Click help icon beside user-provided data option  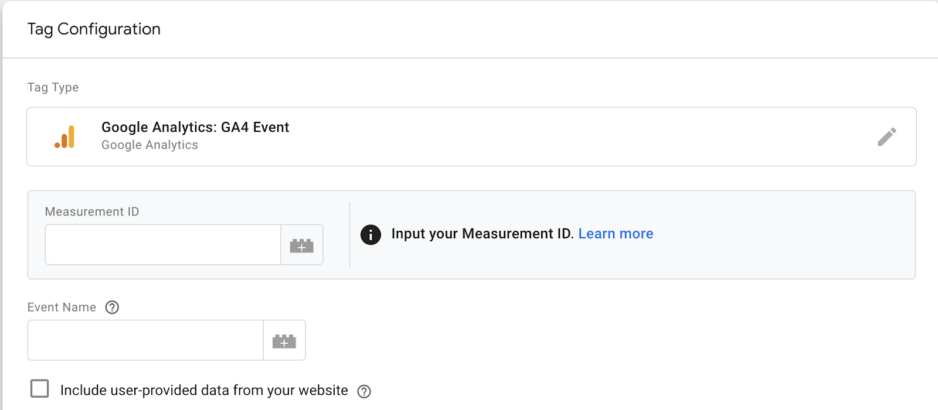coord(364,391)
